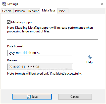Screen dimensions: 106x104
Task: Save the settings with Save button
Action: [32, 97]
